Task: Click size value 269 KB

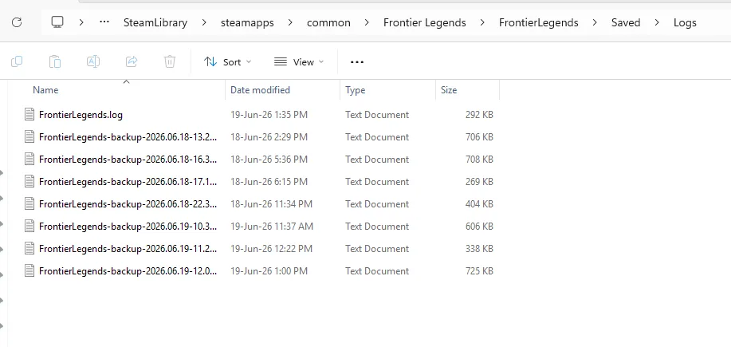Action: [479, 182]
